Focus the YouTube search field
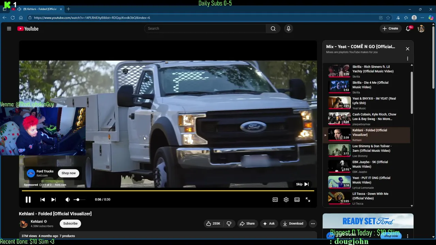The height and width of the screenshot is (245, 436). (205, 29)
